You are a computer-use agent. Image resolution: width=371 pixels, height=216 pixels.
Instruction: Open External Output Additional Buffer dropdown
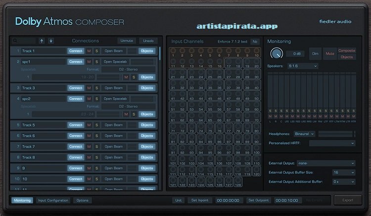point(344,182)
